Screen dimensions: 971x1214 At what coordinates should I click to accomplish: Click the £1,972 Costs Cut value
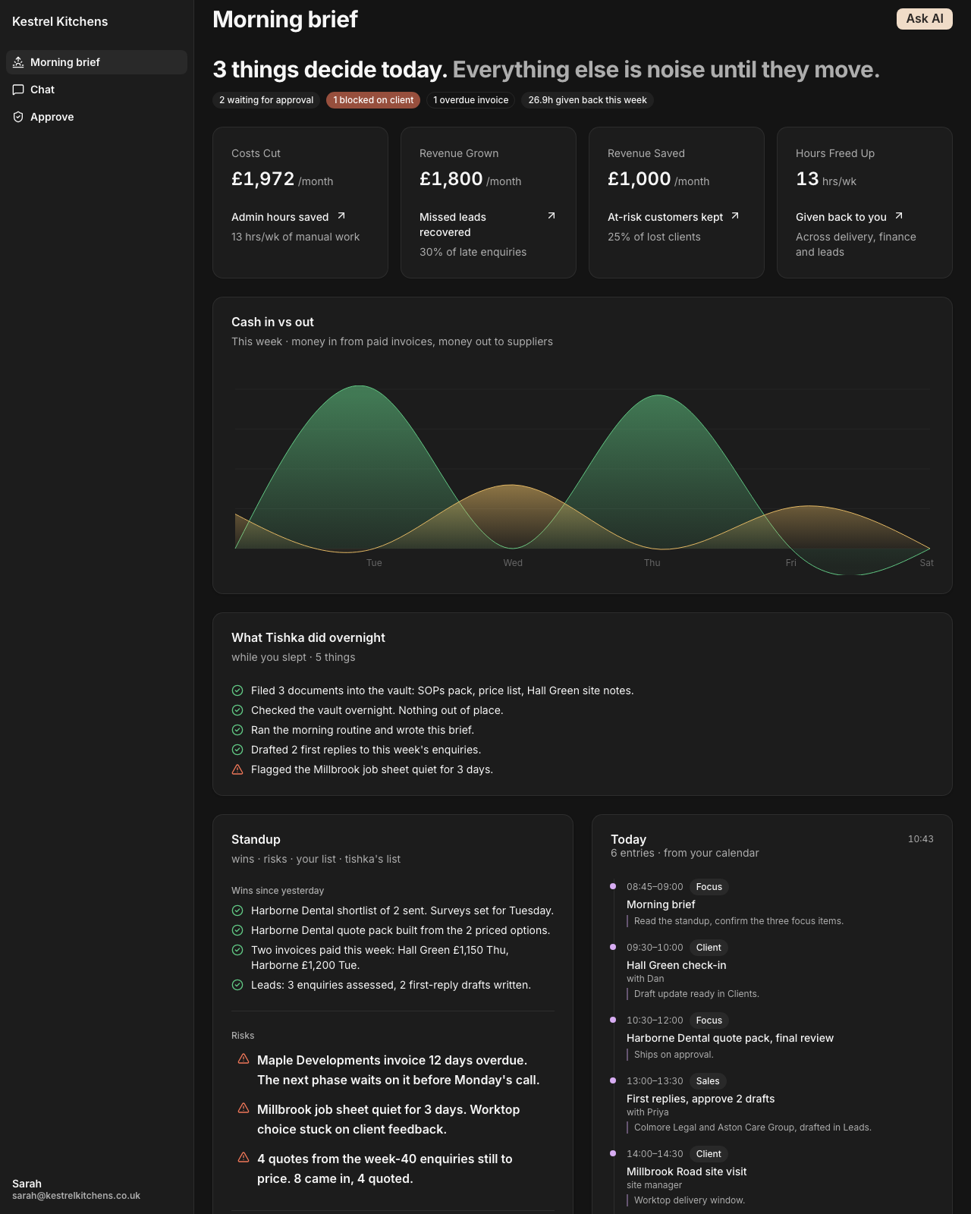click(x=262, y=179)
